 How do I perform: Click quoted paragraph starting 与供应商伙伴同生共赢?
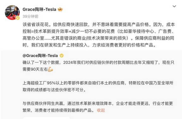tap(98, 107)
